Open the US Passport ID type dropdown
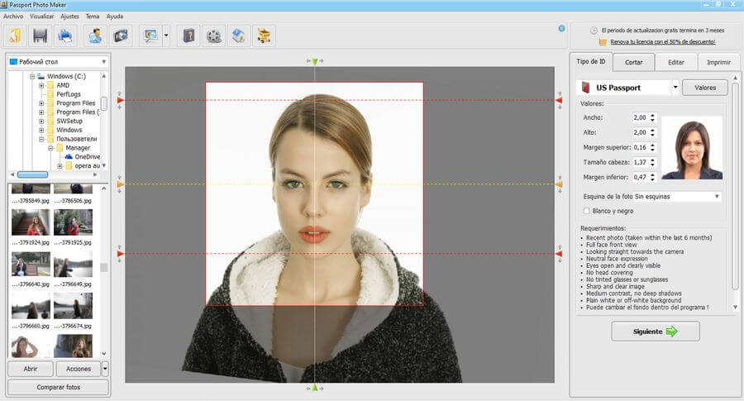Screen dimensions: 744x401 (675, 88)
